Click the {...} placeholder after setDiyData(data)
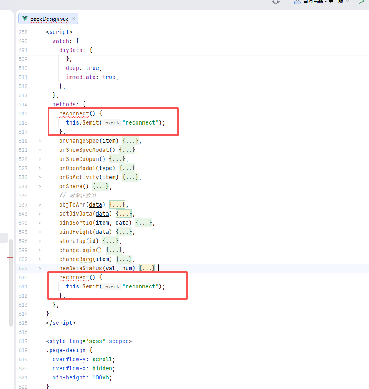Screen dimensions: 369x389 click(124, 214)
